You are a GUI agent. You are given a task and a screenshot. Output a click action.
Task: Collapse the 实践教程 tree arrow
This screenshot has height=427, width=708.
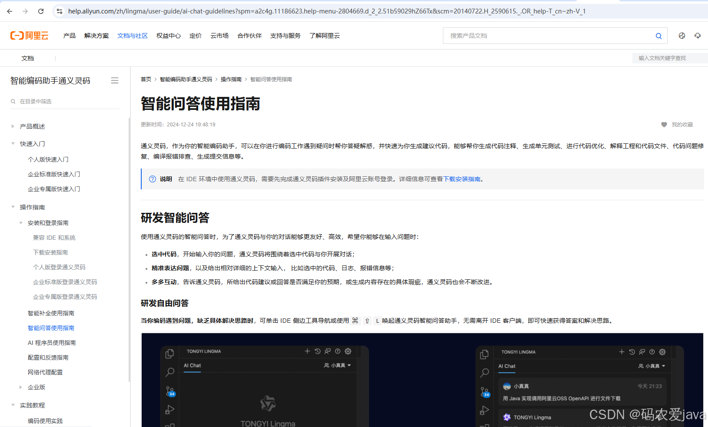click(x=13, y=405)
